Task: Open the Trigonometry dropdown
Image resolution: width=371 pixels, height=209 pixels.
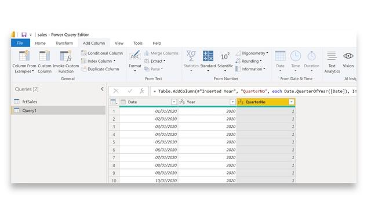Action: click(252, 53)
